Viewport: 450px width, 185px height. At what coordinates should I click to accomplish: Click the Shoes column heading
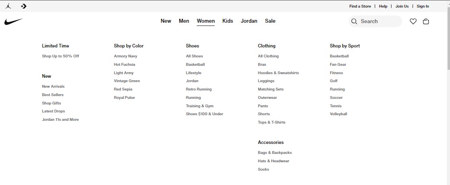[192, 46]
